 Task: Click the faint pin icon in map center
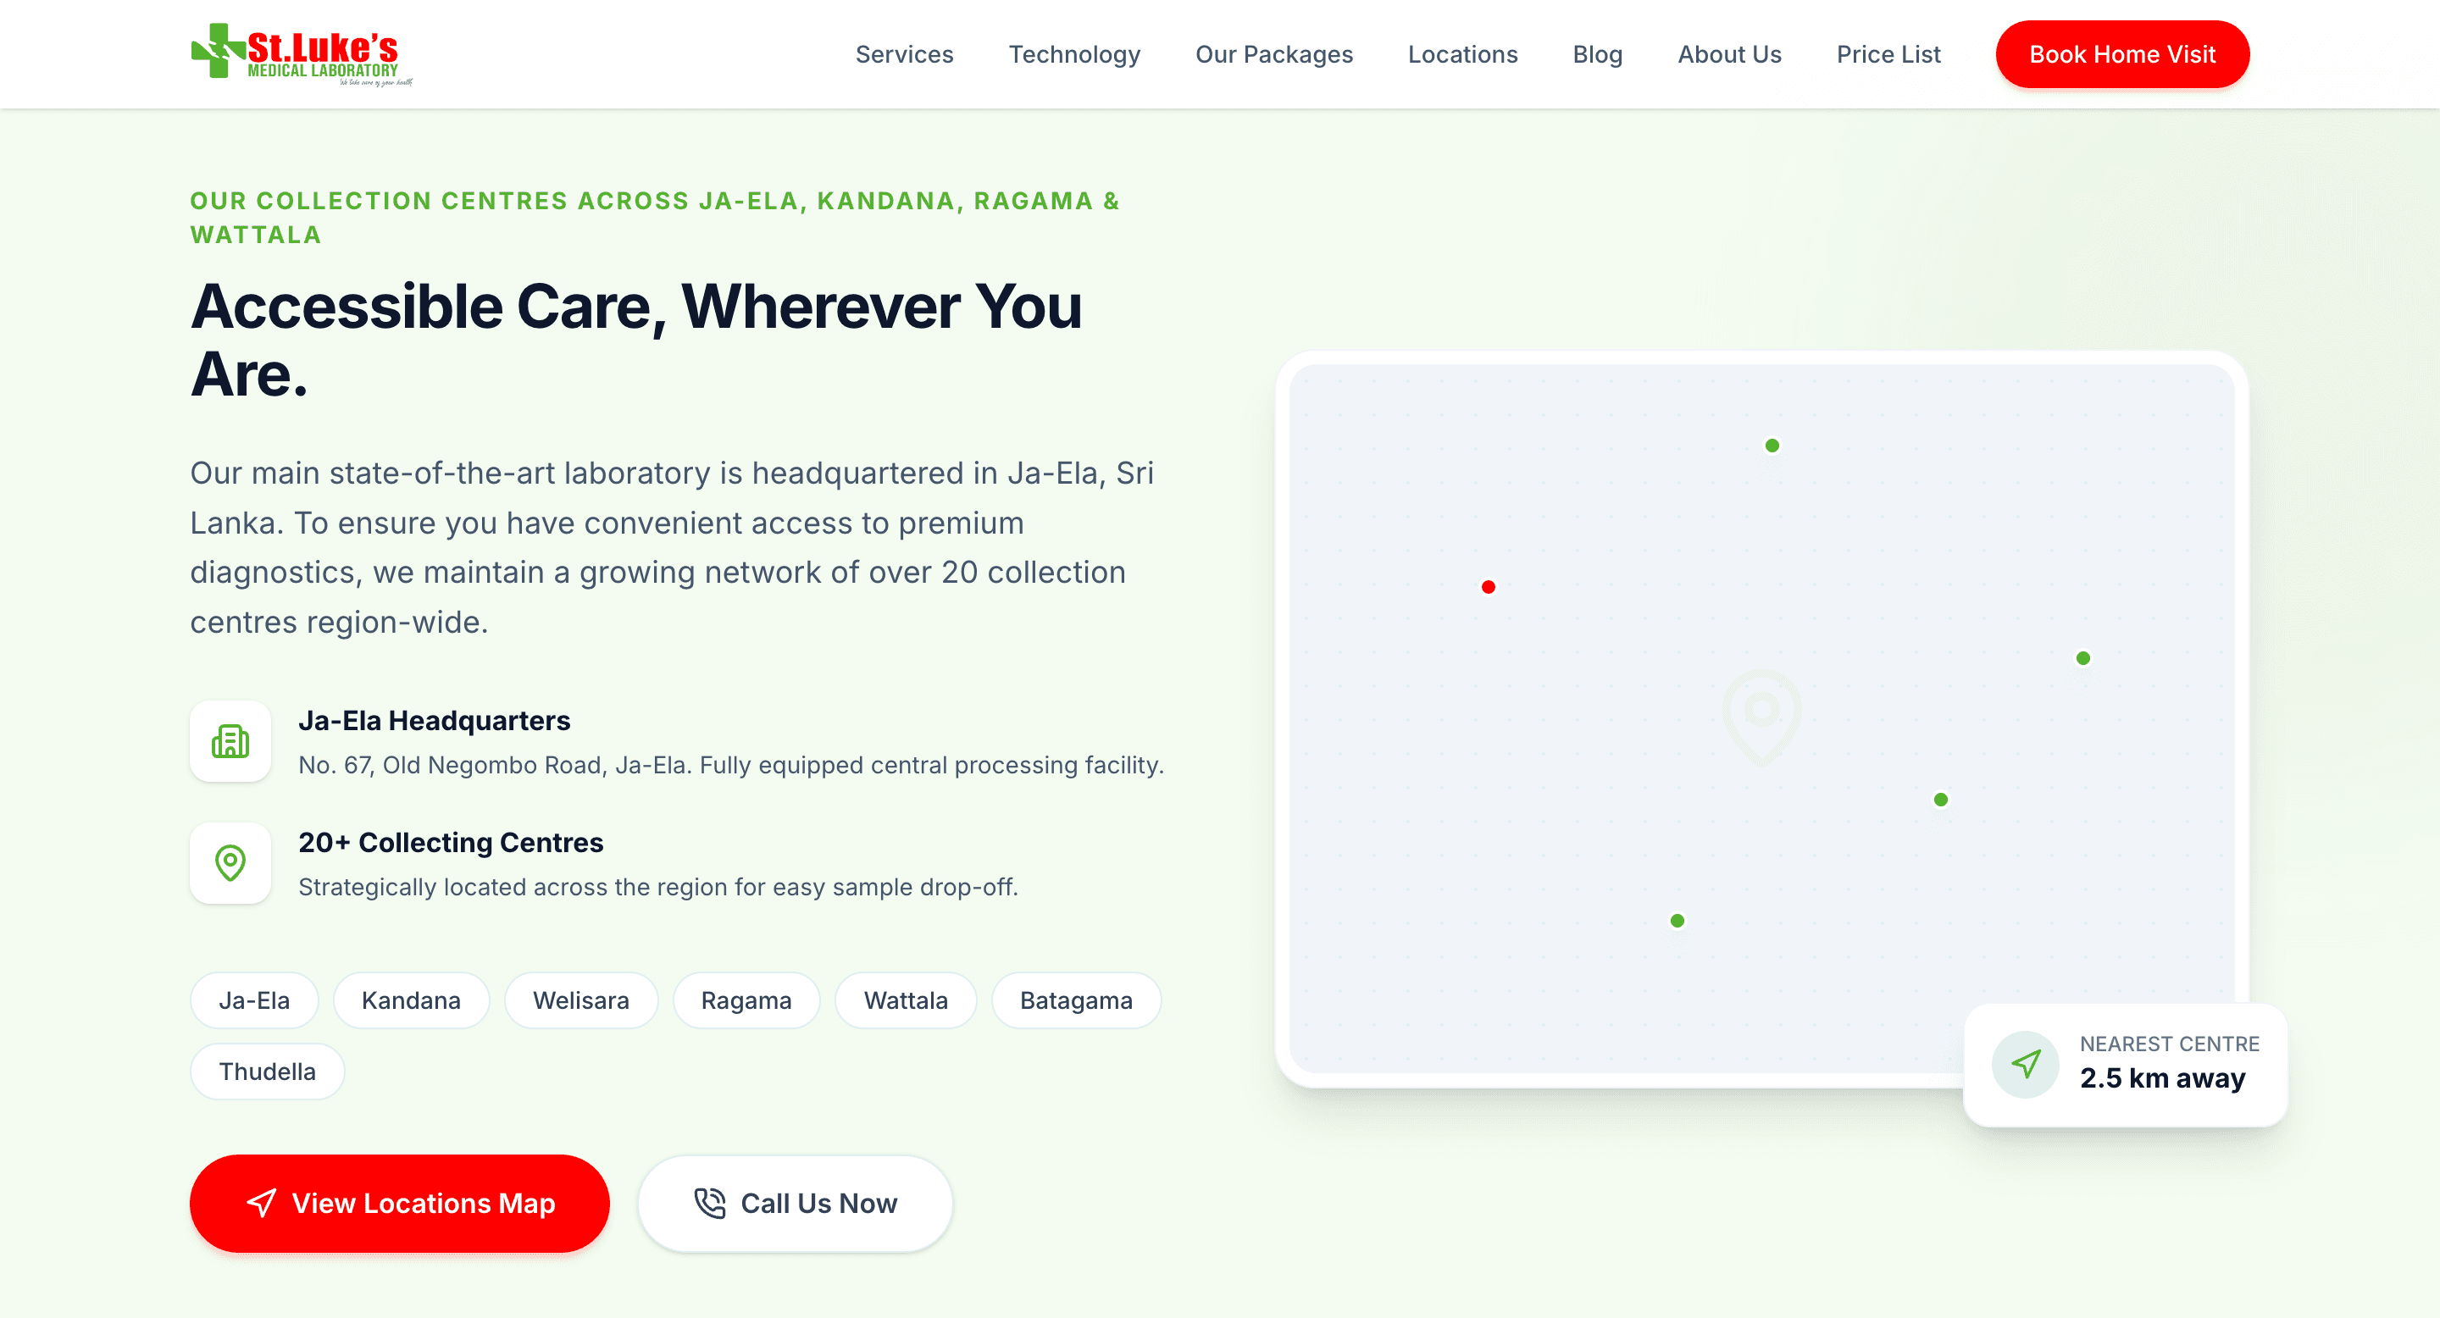(x=1761, y=716)
